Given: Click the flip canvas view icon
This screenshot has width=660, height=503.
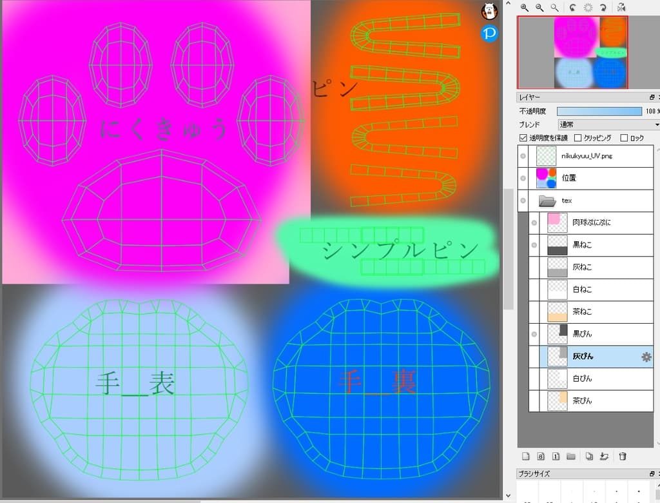Looking at the screenshot, I should 621,8.
